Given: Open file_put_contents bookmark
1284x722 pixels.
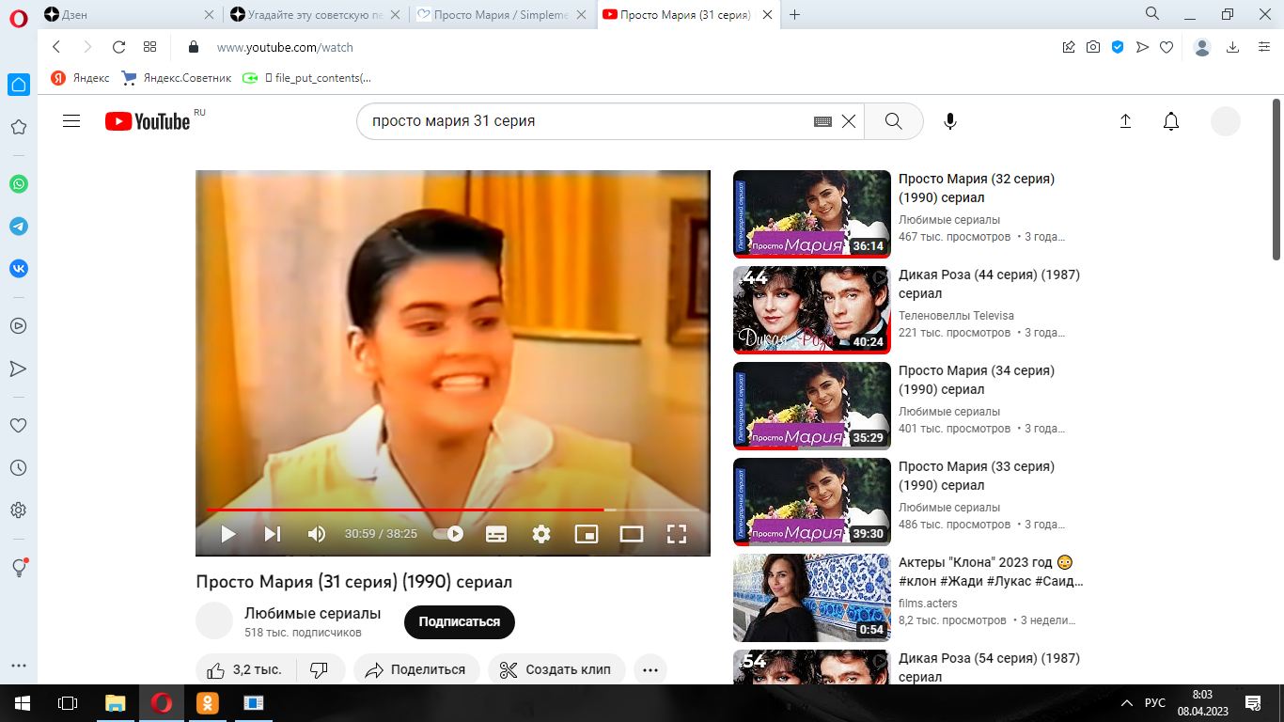Looking at the screenshot, I should point(306,78).
